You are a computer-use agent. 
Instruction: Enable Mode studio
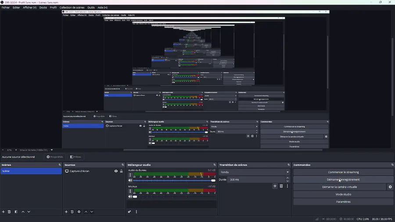tap(343, 194)
